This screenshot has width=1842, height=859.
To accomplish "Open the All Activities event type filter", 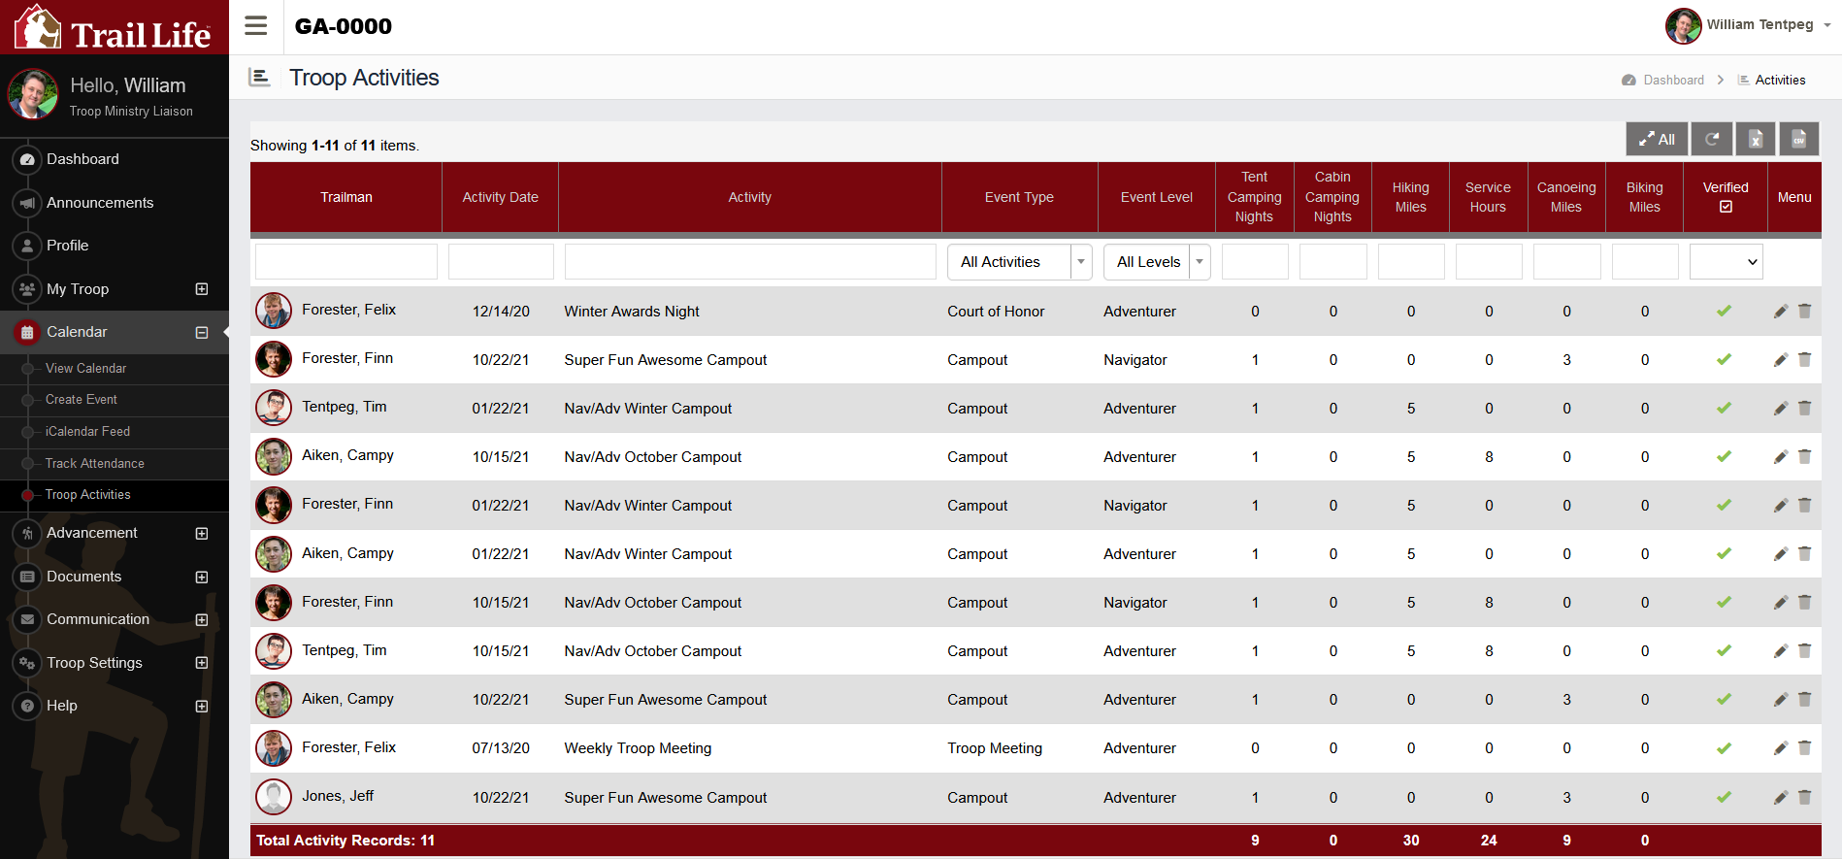I will click(x=1019, y=262).
